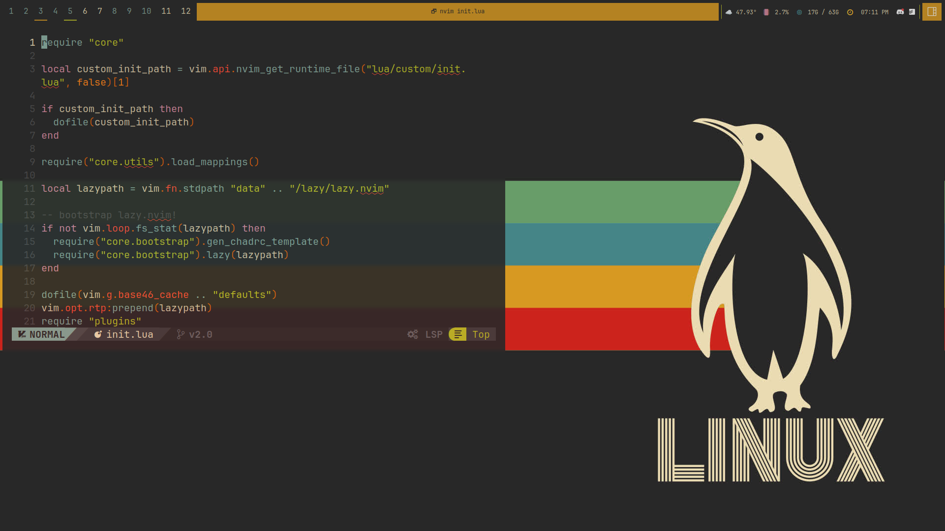Click the white tray icon beside Discord
The width and height of the screenshot is (945, 531).
(x=912, y=12)
